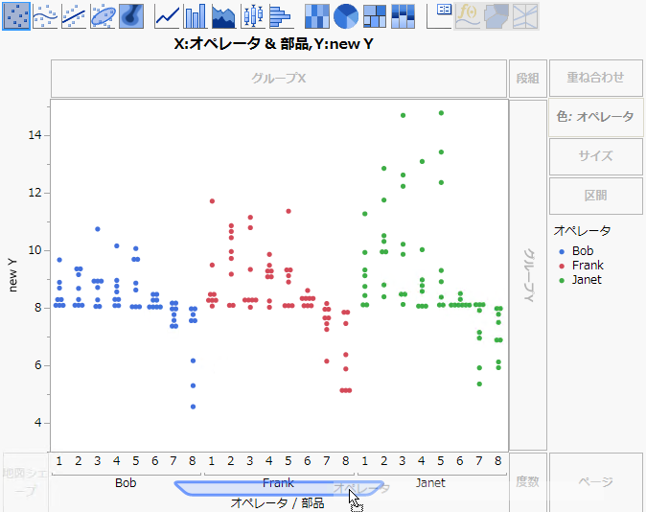Screen dimensions: 646x512
Task: Click the グループX drop zone
Action: click(279, 79)
